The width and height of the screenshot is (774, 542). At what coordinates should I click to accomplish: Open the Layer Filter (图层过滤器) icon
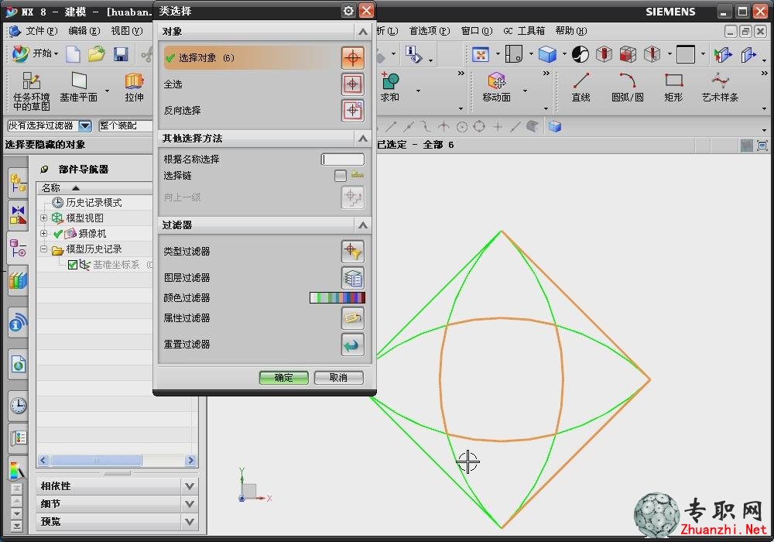352,278
